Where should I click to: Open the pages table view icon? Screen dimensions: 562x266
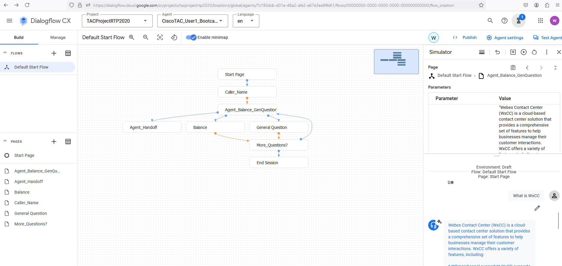coord(68,142)
